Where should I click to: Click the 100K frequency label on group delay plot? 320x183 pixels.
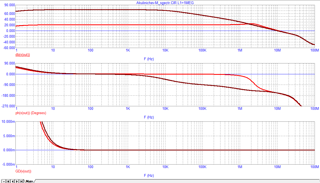pos(202,167)
